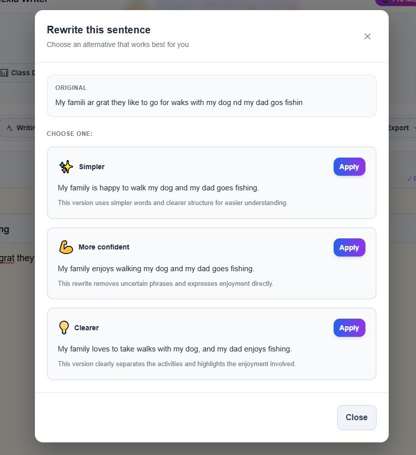
Task: Click the Simpler version's explanation text
Action: pos(172,203)
